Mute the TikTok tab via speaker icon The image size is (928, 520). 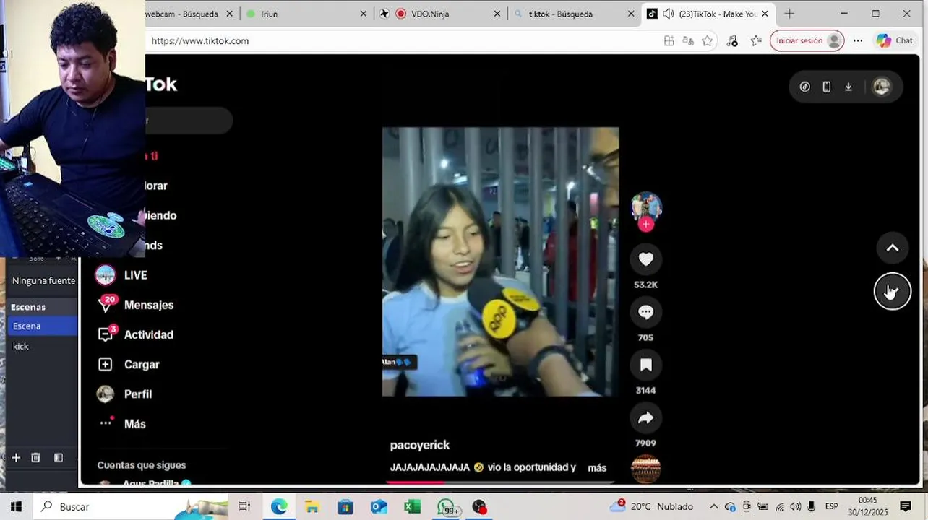click(x=669, y=14)
